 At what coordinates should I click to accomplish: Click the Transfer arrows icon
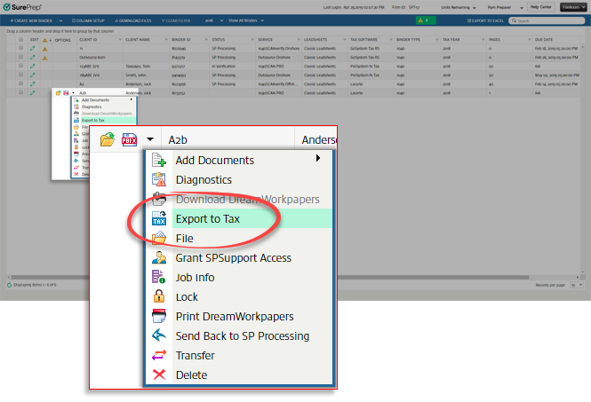(160, 356)
